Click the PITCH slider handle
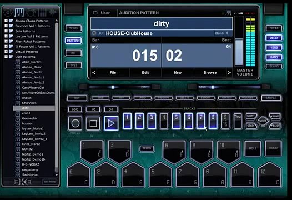Image resolution: width=292 pixels, height=200 pixels. tap(113, 87)
